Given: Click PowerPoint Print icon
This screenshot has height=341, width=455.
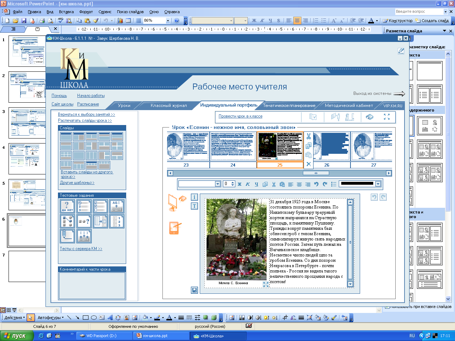Looking at the screenshot, I should [42, 21].
